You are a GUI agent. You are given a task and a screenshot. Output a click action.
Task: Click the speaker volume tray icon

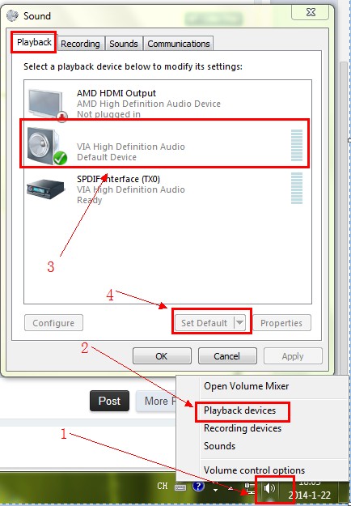(269, 488)
